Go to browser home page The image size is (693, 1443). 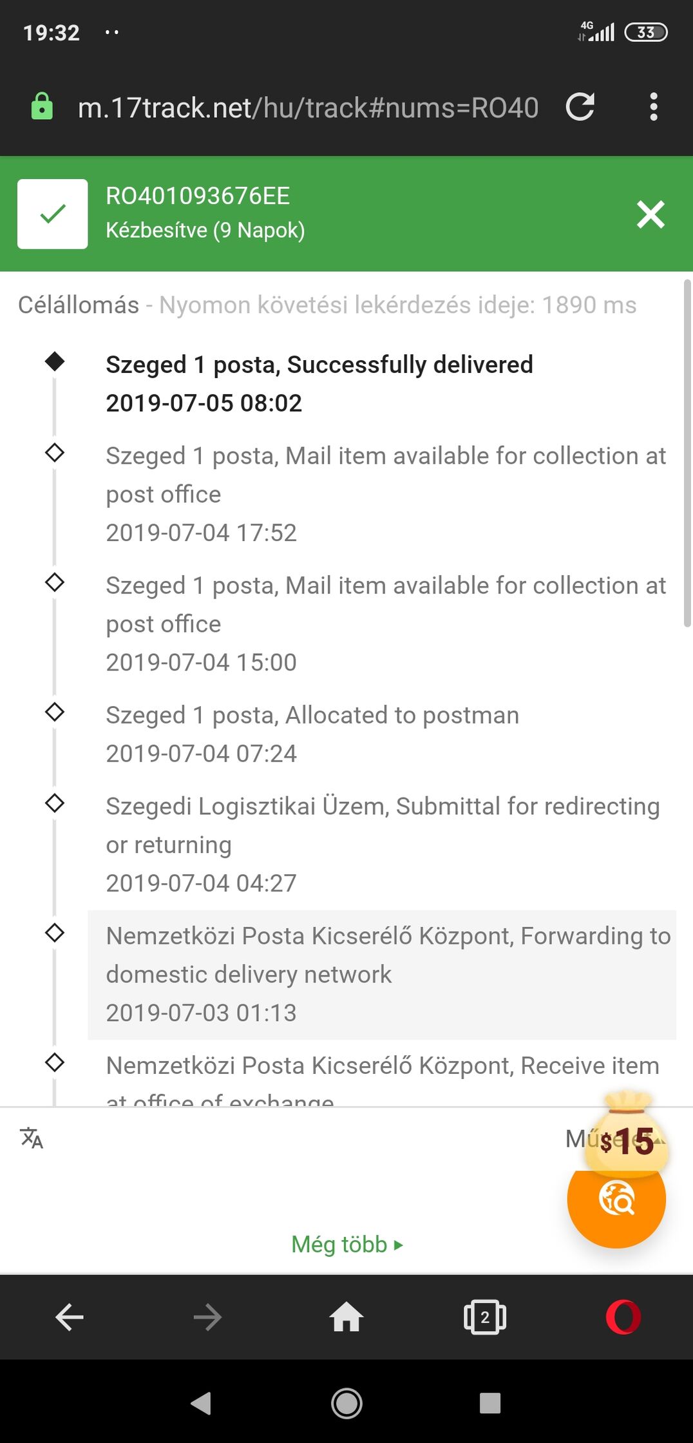[346, 1317]
